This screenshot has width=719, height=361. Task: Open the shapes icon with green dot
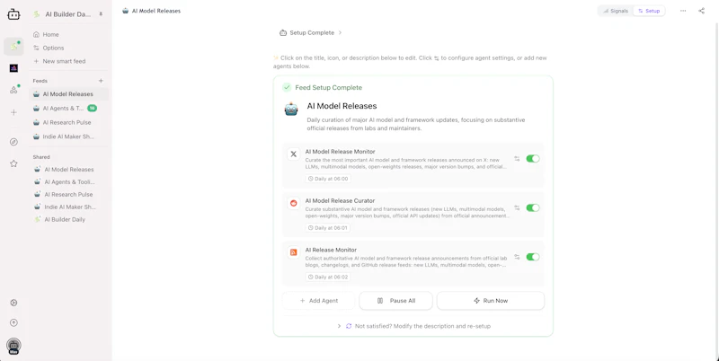13,90
